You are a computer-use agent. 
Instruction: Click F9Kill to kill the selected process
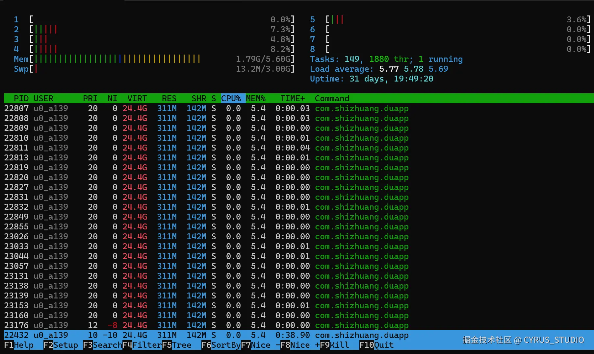tap(335, 345)
